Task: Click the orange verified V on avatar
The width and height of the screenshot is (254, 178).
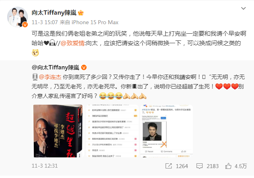Action: coord(25,25)
